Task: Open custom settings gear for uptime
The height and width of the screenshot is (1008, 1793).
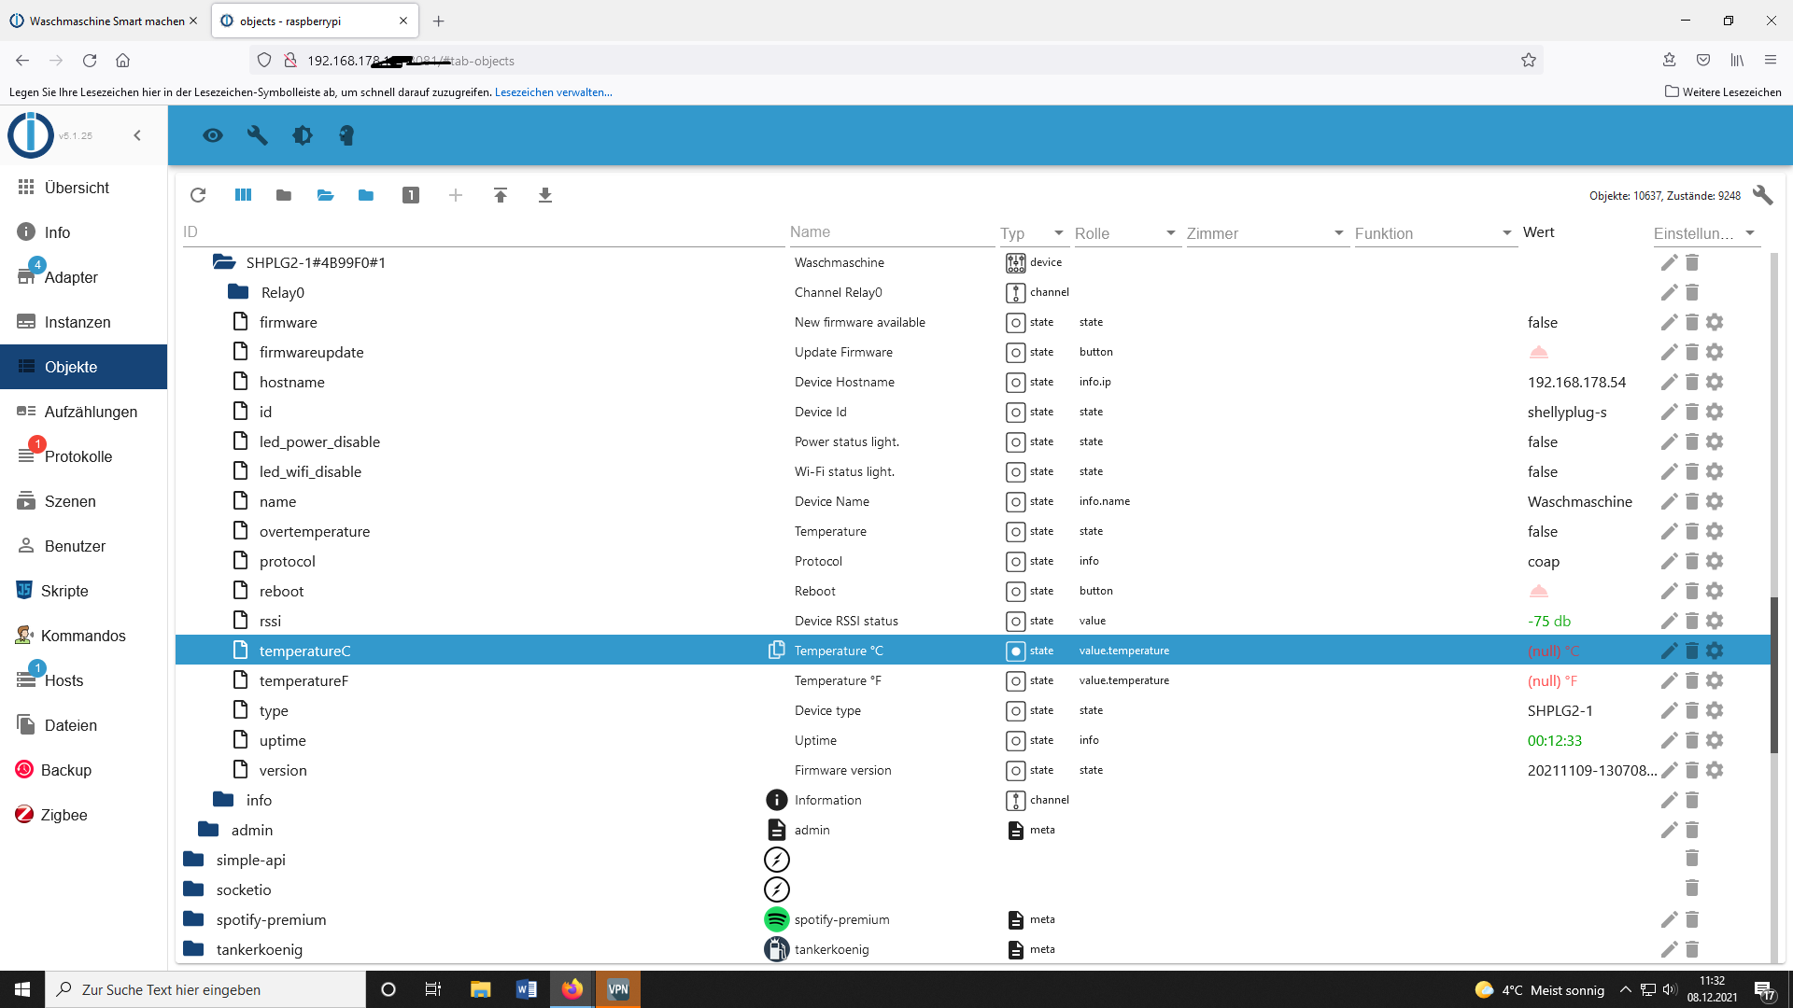Action: [1715, 740]
